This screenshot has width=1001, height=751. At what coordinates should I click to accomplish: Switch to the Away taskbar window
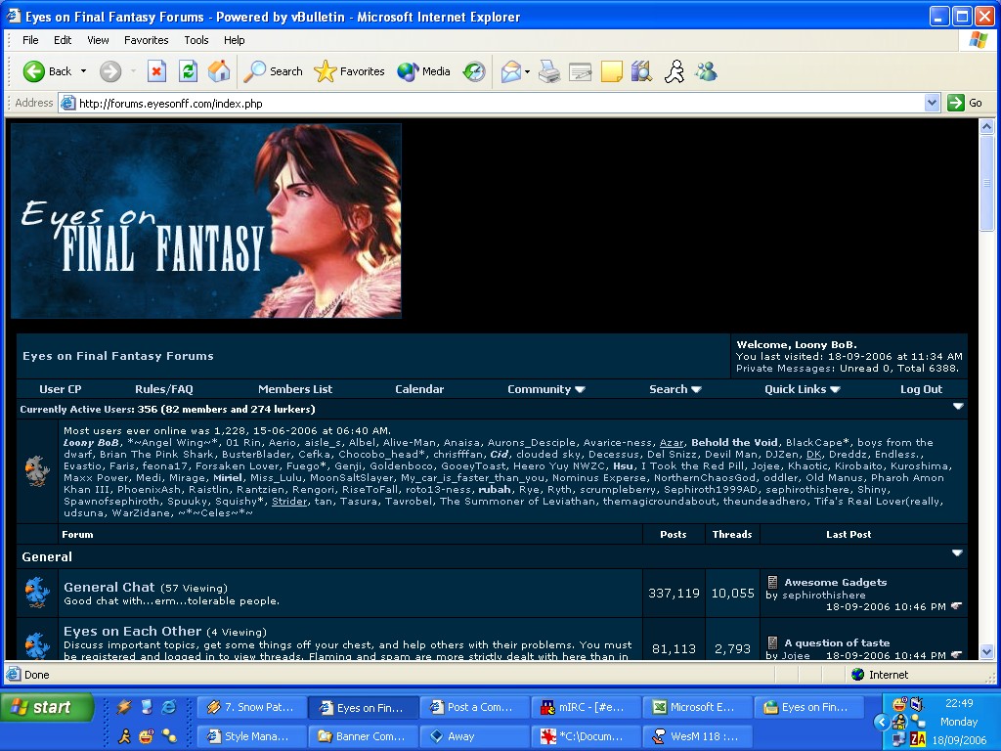coord(475,736)
